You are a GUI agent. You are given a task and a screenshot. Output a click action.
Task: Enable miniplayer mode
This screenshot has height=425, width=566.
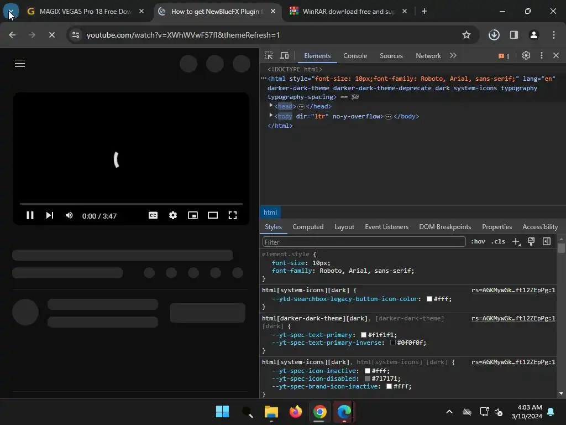[x=193, y=215]
